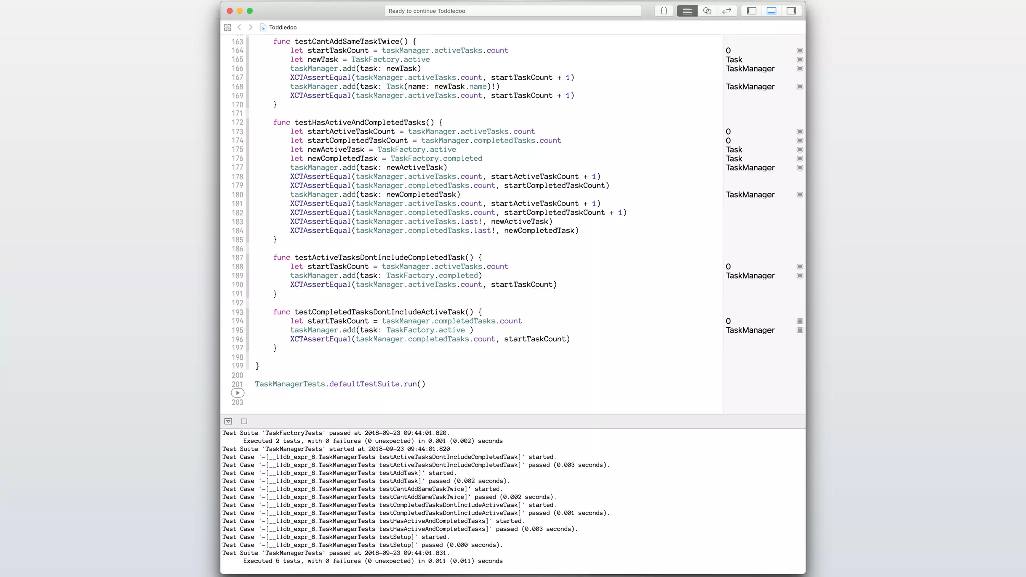This screenshot has width=1026, height=577.
Task: Go forward with the right chevron
Action: click(251, 27)
